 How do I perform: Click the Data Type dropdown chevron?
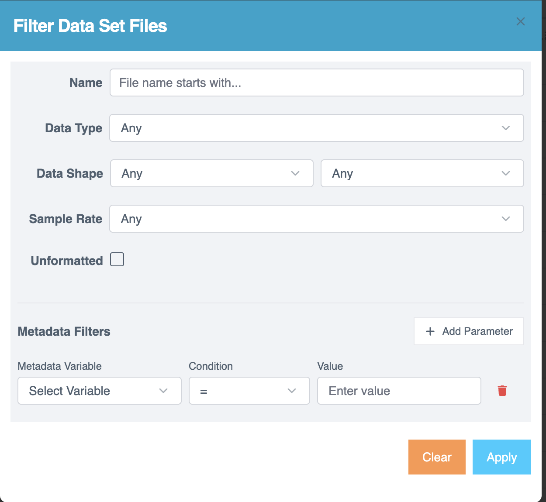(x=505, y=128)
